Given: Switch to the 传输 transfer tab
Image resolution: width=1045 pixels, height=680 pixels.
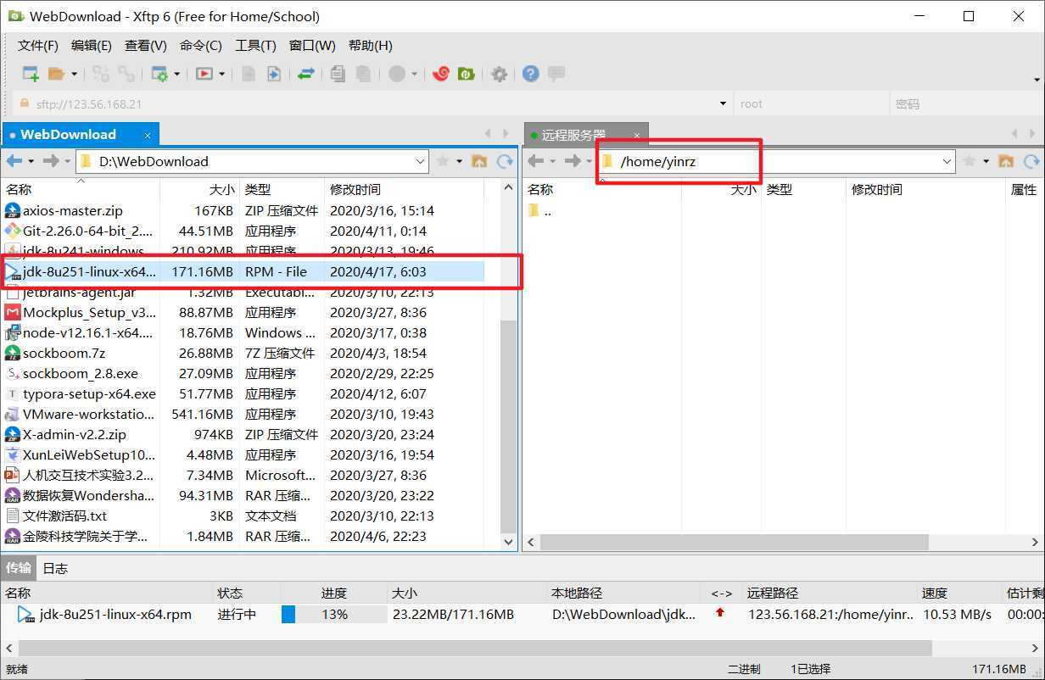Looking at the screenshot, I should click(20, 567).
